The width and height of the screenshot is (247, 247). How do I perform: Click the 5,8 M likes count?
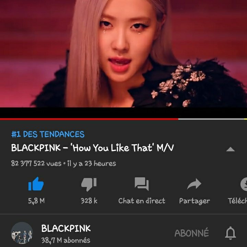[36, 201]
